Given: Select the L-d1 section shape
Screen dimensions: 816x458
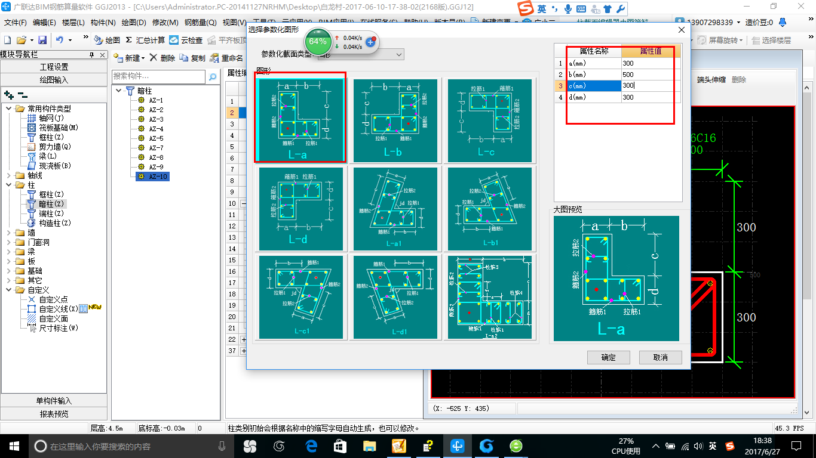Looking at the screenshot, I should [x=395, y=297].
